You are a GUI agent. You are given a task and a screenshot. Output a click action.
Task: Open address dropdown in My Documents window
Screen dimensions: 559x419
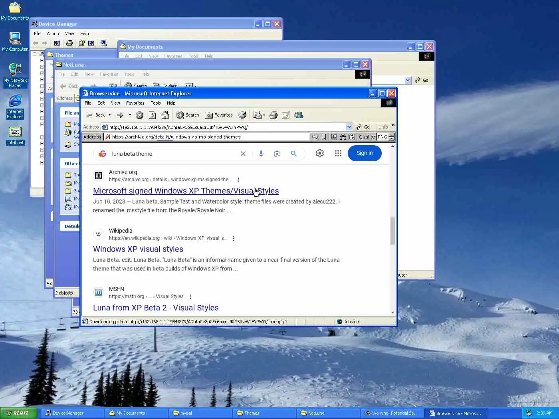click(408, 80)
